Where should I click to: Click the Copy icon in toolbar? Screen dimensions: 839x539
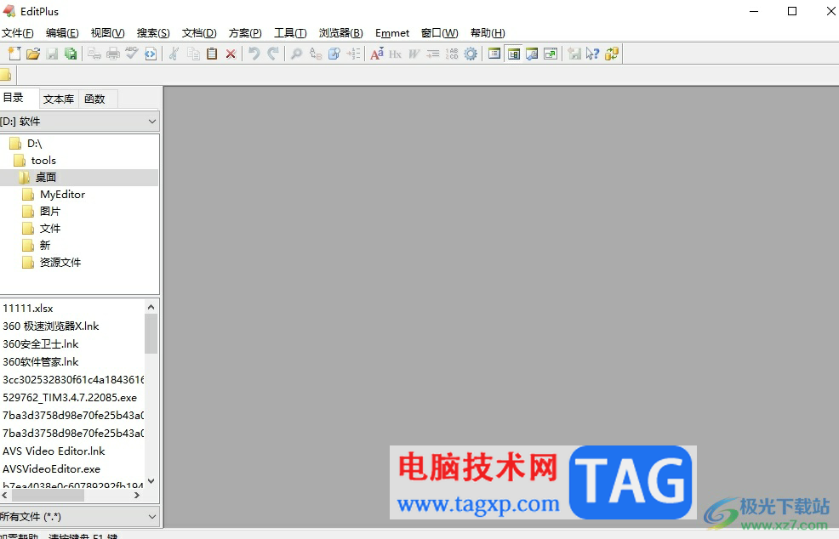(x=193, y=54)
